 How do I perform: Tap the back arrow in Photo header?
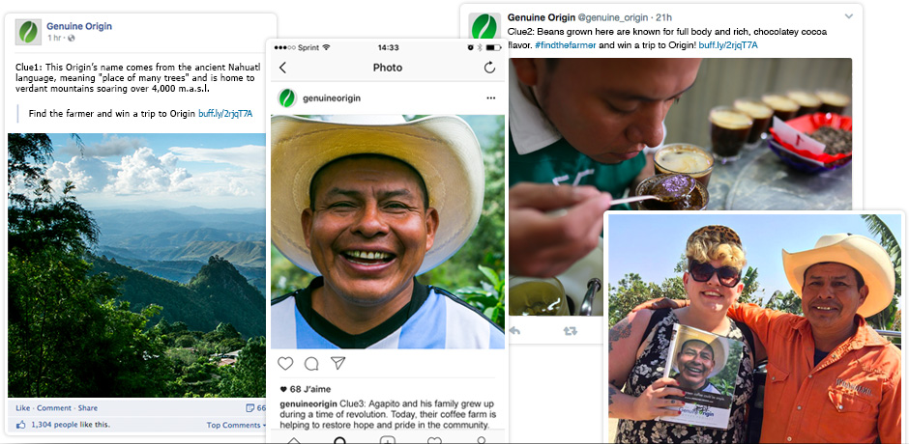282,68
